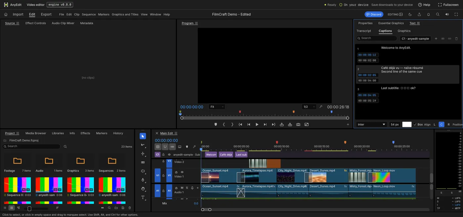Toggle lock on the A1 track
The image size is (463, 217).
pyautogui.click(x=163, y=191)
